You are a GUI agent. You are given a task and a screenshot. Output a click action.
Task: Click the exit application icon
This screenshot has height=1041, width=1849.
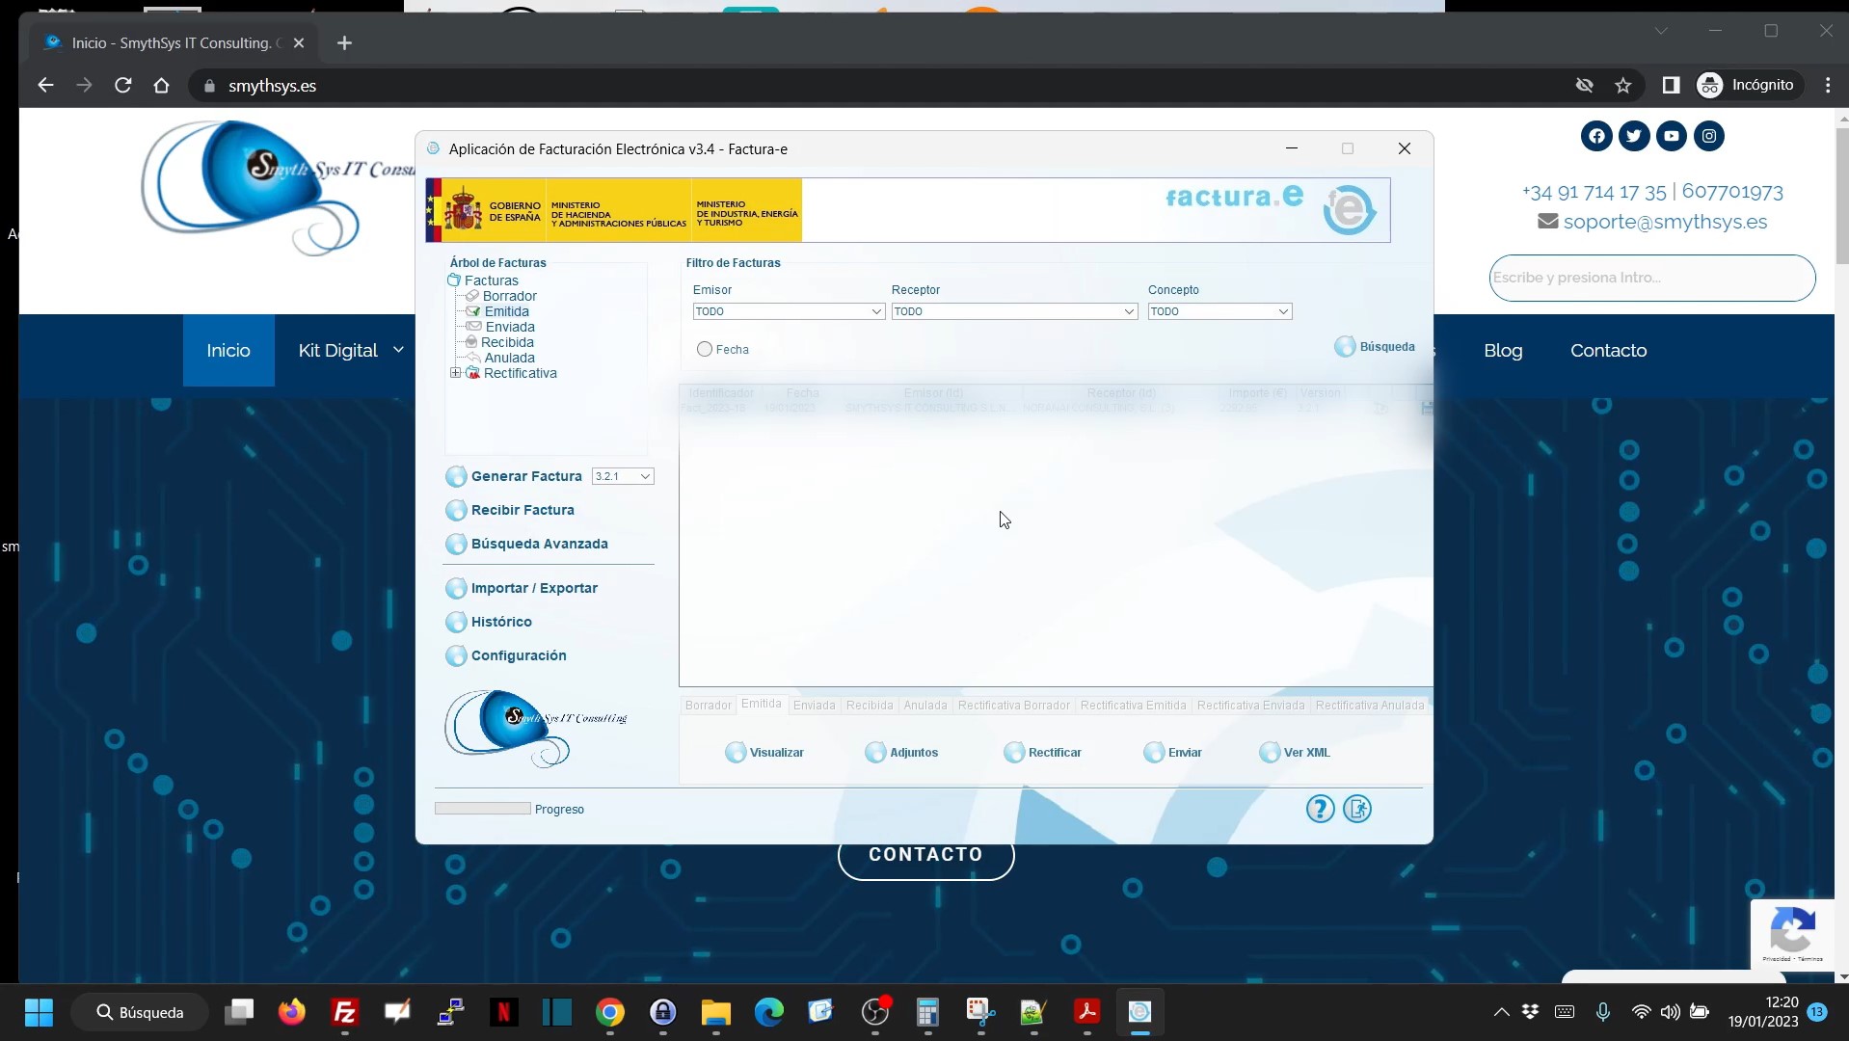pos(1357,810)
